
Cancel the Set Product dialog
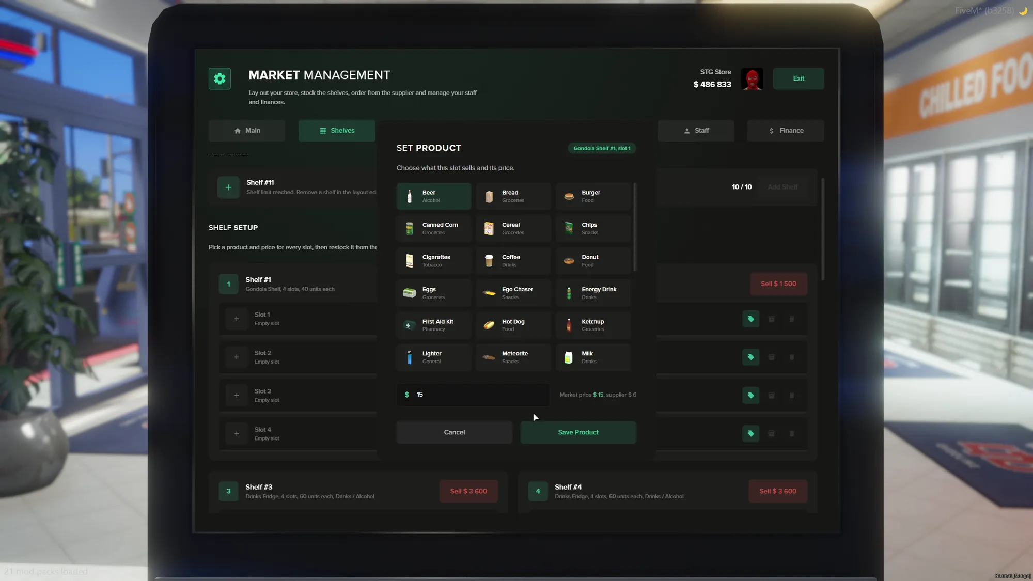point(455,432)
